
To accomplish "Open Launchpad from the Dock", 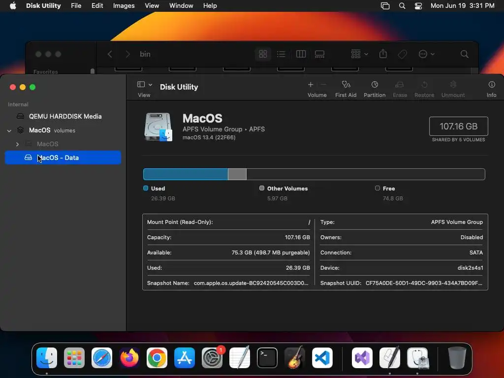I will tap(74, 358).
